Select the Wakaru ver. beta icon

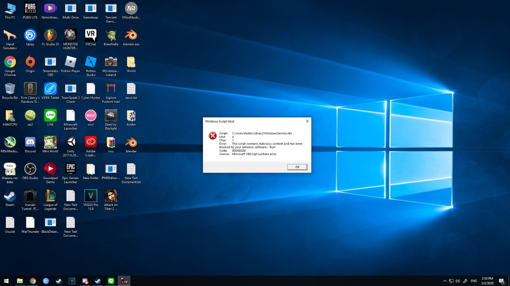point(10,174)
